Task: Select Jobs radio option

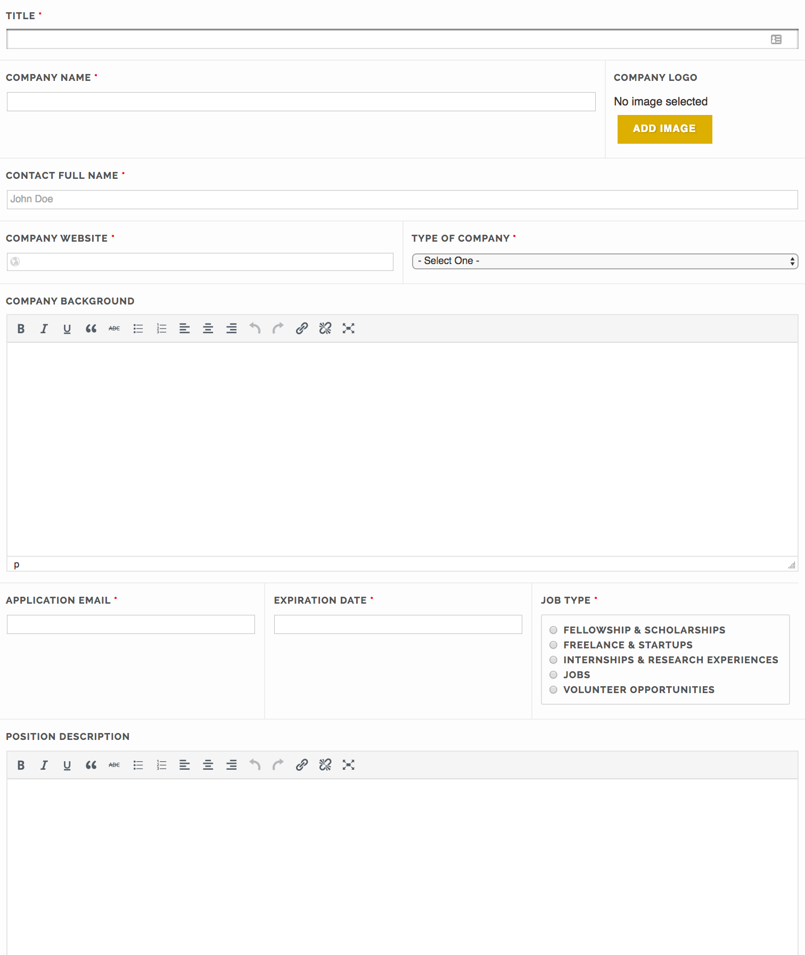Action: [554, 675]
